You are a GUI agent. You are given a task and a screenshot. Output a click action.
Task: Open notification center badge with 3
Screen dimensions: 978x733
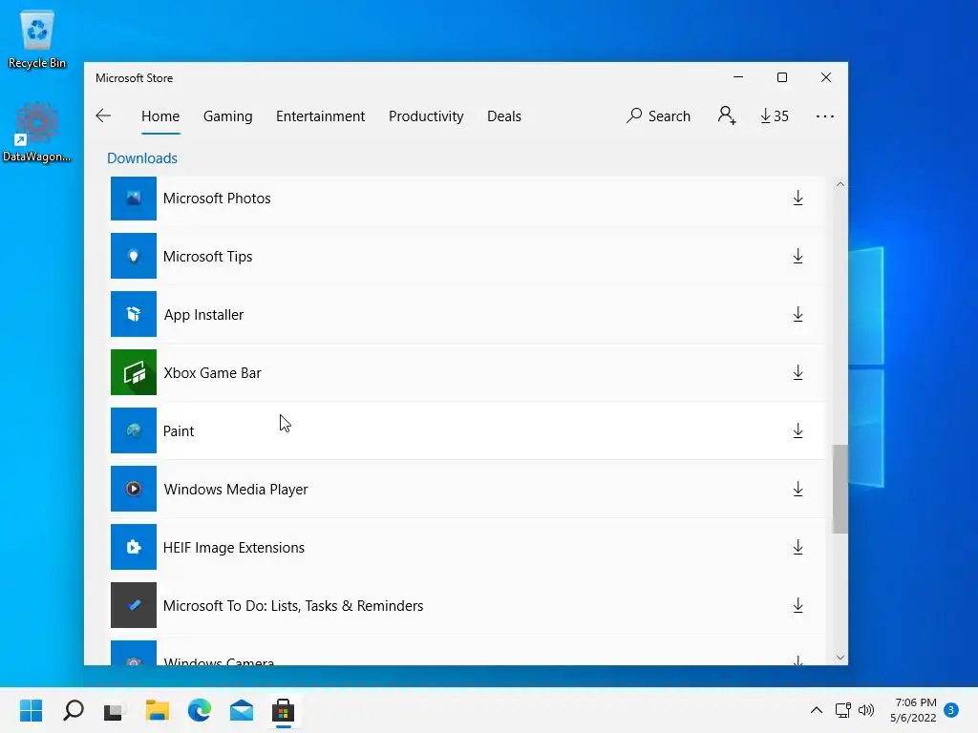(x=951, y=710)
